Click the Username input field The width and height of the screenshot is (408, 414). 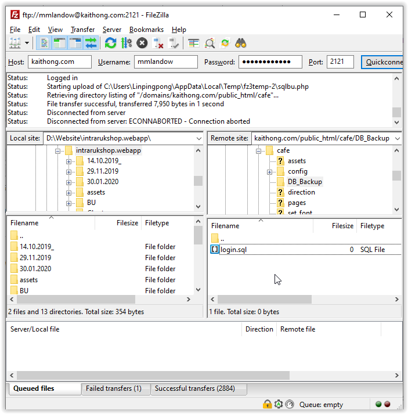(166, 62)
